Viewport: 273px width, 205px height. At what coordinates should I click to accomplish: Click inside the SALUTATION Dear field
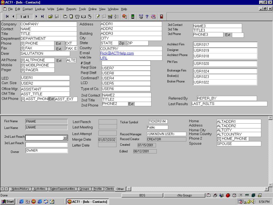point(45,53)
